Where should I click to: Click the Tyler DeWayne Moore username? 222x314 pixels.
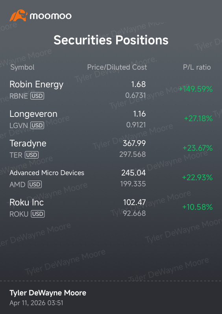tap(48, 293)
